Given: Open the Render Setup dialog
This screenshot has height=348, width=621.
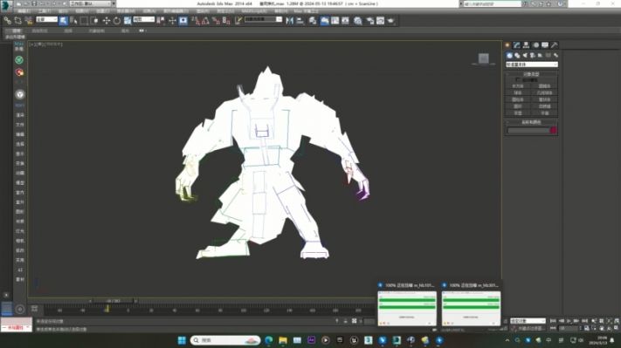Looking at the screenshot, I should pyautogui.click(x=370, y=21).
